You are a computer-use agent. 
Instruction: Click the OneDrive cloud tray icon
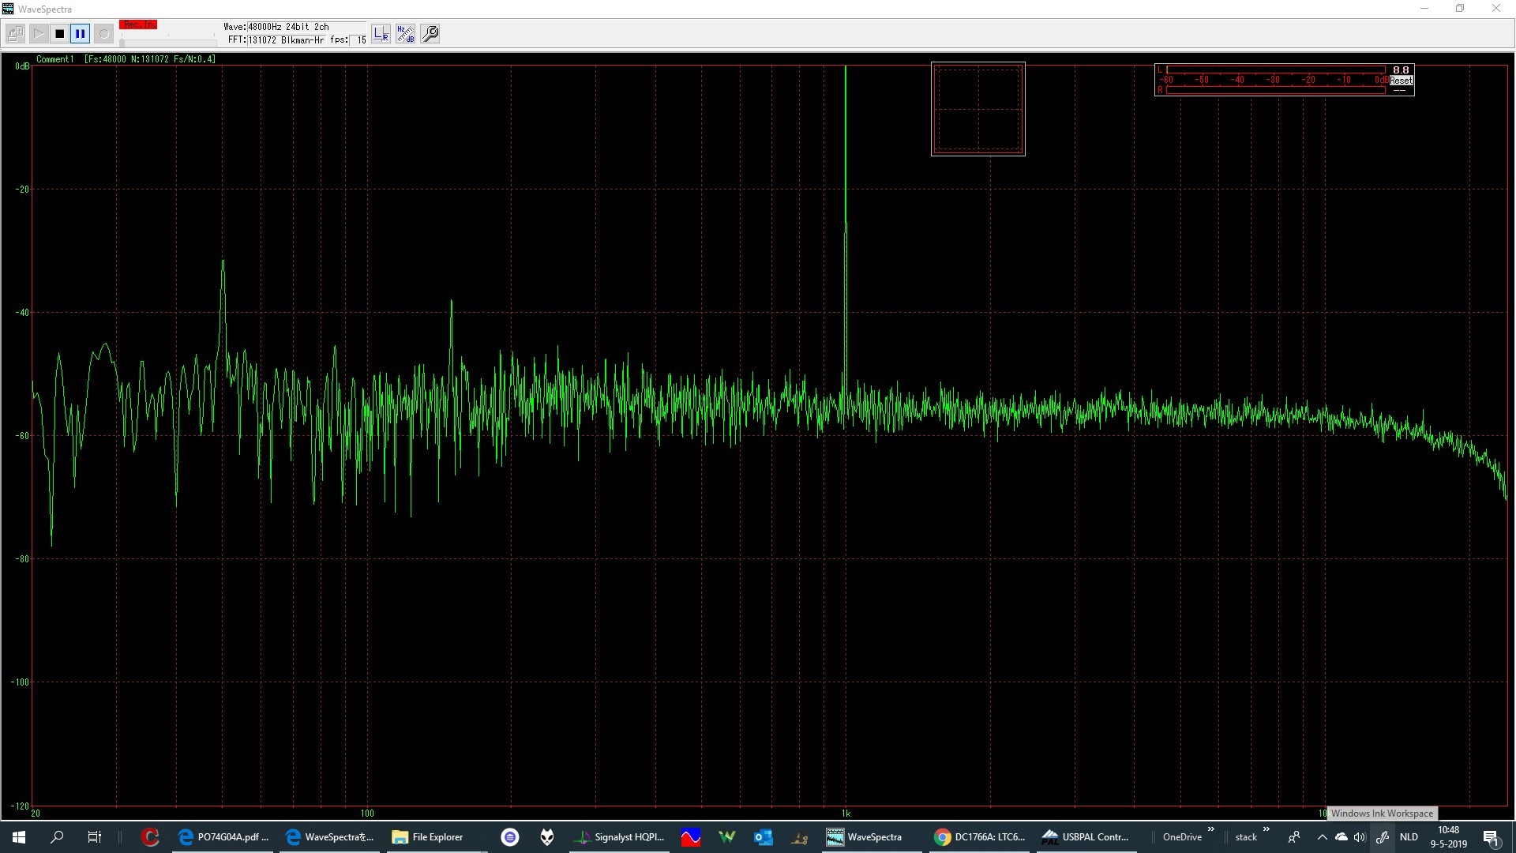point(1342,837)
